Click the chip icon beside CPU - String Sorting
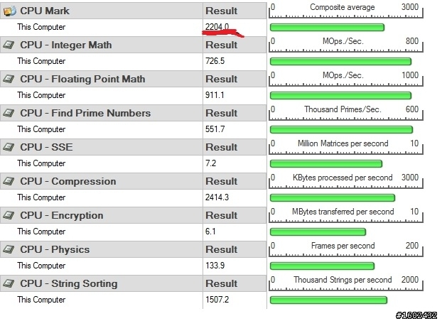The height and width of the screenshot is (321, 442). tap(9, 283)
